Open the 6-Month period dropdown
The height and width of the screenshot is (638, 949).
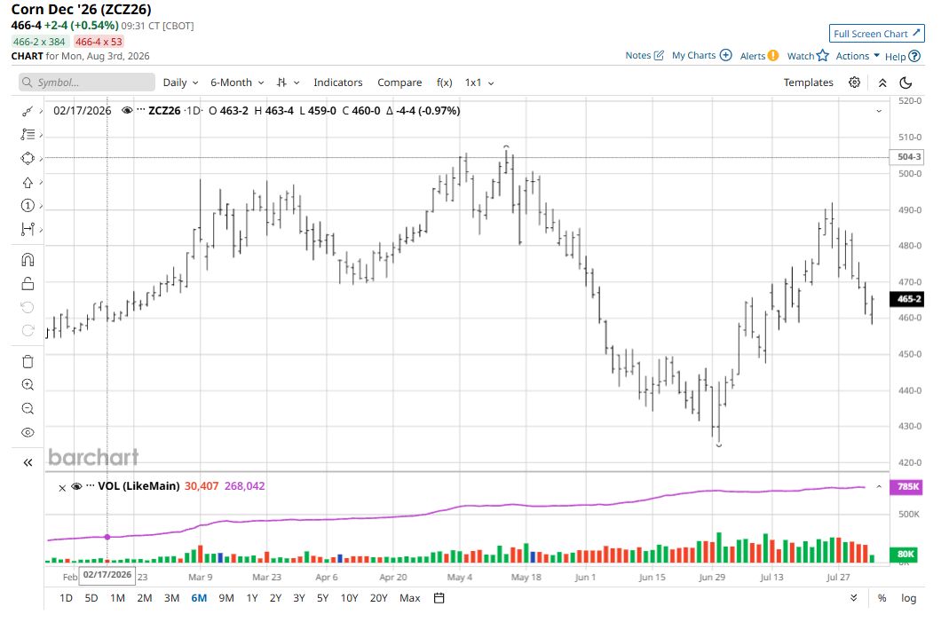pos(237,83)
